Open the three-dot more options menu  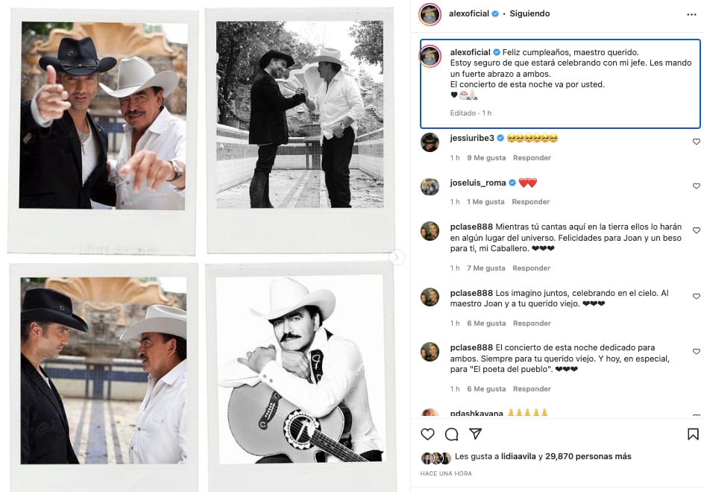click(691, 14)
